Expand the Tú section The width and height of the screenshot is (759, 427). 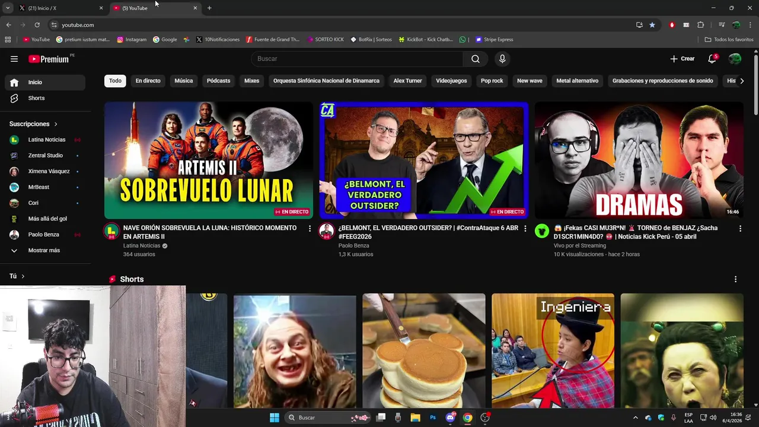point(17,276)
